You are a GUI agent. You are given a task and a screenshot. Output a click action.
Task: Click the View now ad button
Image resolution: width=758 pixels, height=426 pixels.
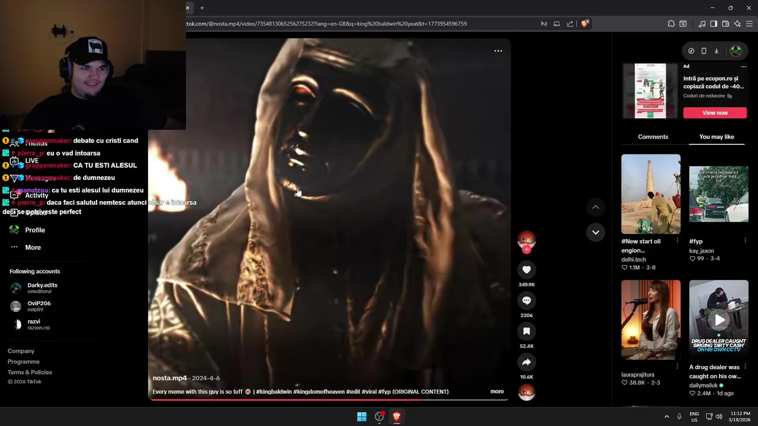pyautogui.click(x=715, y=113)
